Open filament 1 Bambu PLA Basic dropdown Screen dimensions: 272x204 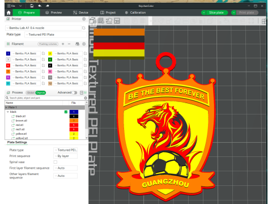point(26,53)
